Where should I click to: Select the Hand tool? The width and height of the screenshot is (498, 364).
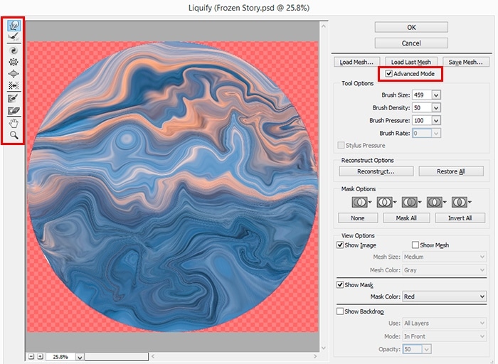coord(14,123)
